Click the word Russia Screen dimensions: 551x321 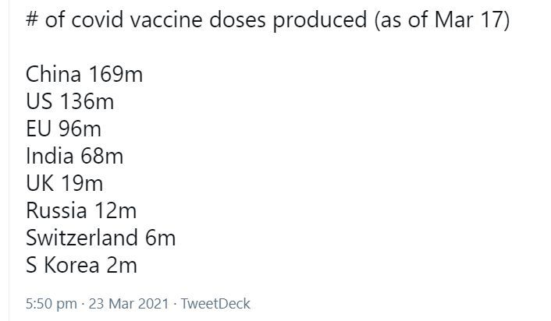(x=57, y=210)
